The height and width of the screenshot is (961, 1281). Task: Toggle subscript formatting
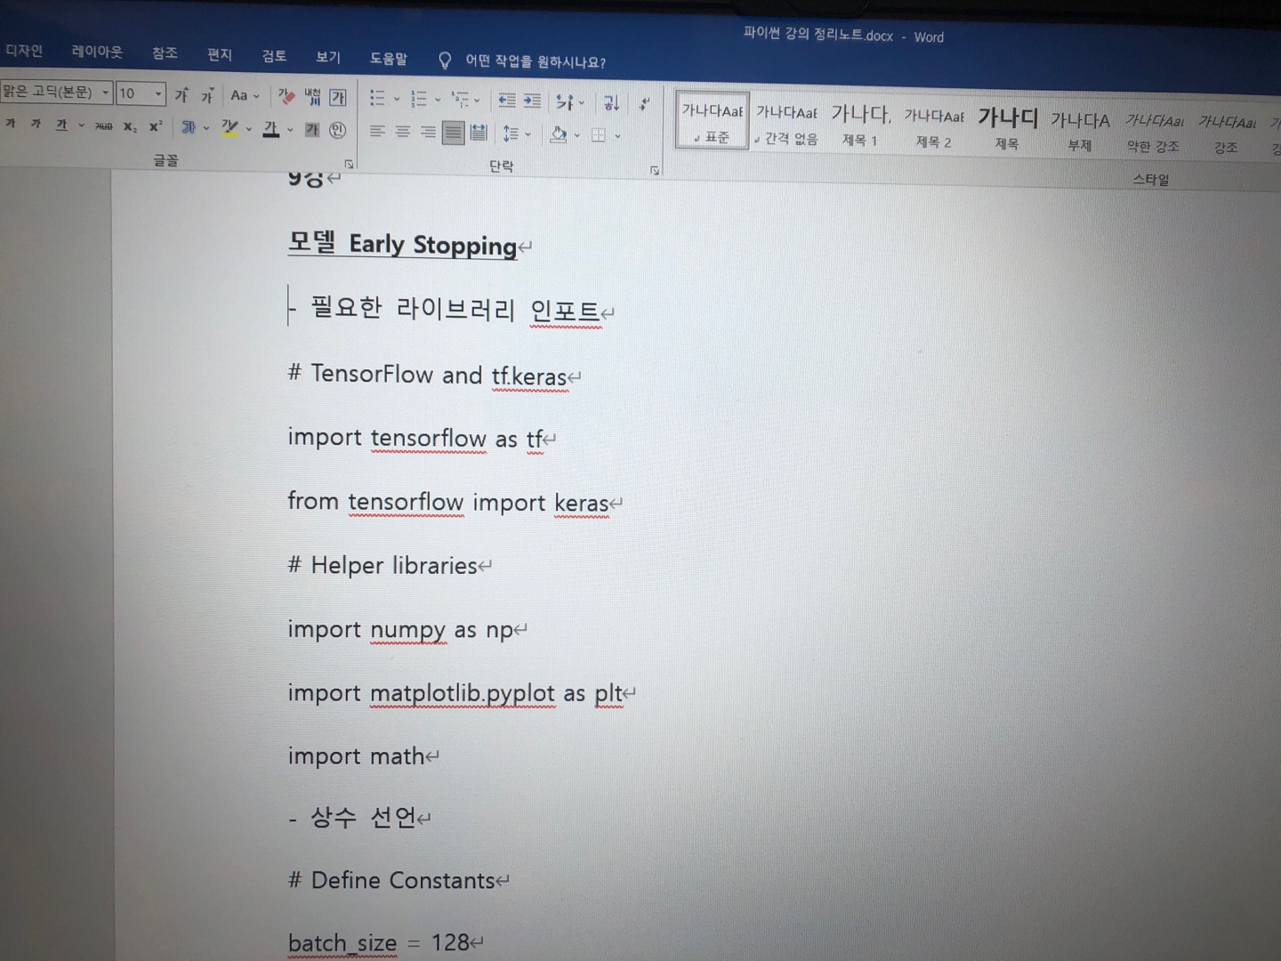click(x=130, y=126)
